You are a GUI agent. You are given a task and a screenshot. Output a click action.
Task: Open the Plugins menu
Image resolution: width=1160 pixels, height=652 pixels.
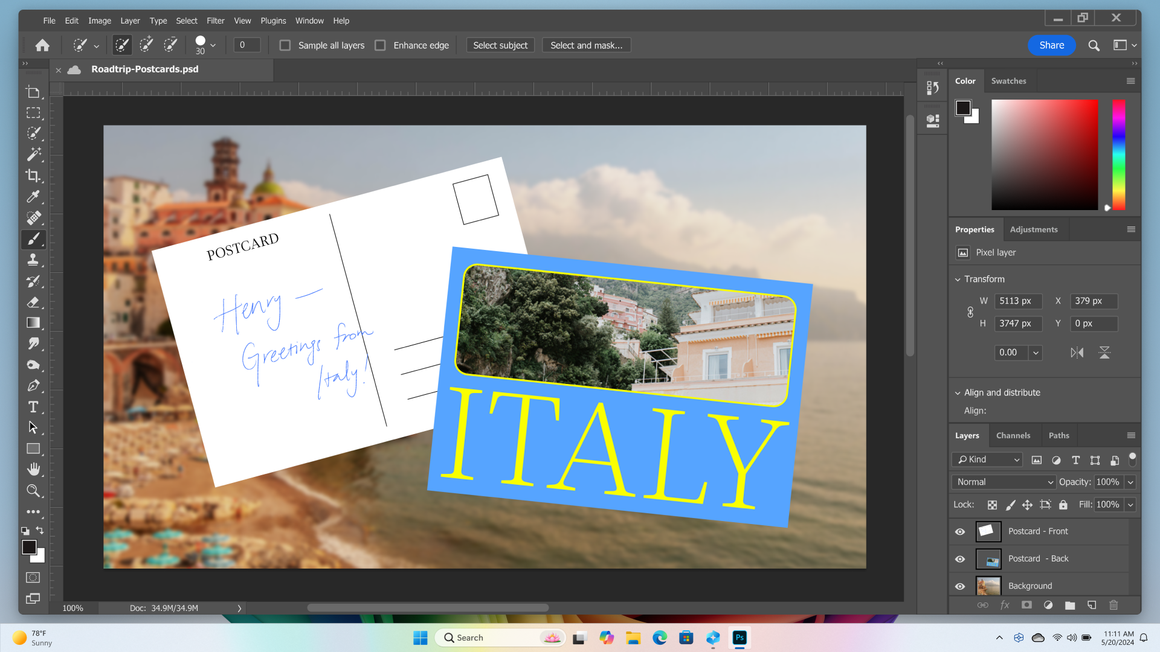tap(273, 21)
